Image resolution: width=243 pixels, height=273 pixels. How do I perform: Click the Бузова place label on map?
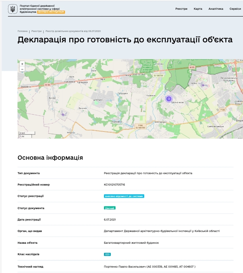[x=52, y=98]
